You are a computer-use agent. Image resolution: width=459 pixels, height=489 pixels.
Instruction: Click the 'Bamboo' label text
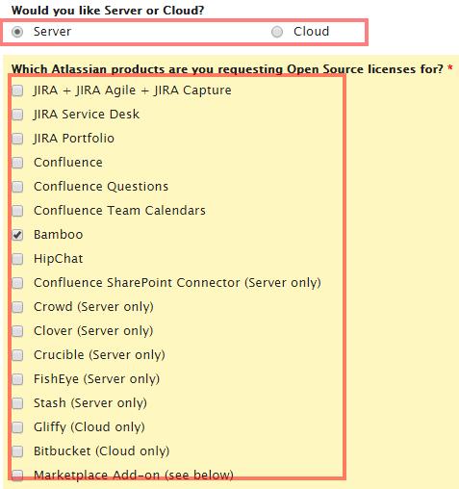point(59,235)
